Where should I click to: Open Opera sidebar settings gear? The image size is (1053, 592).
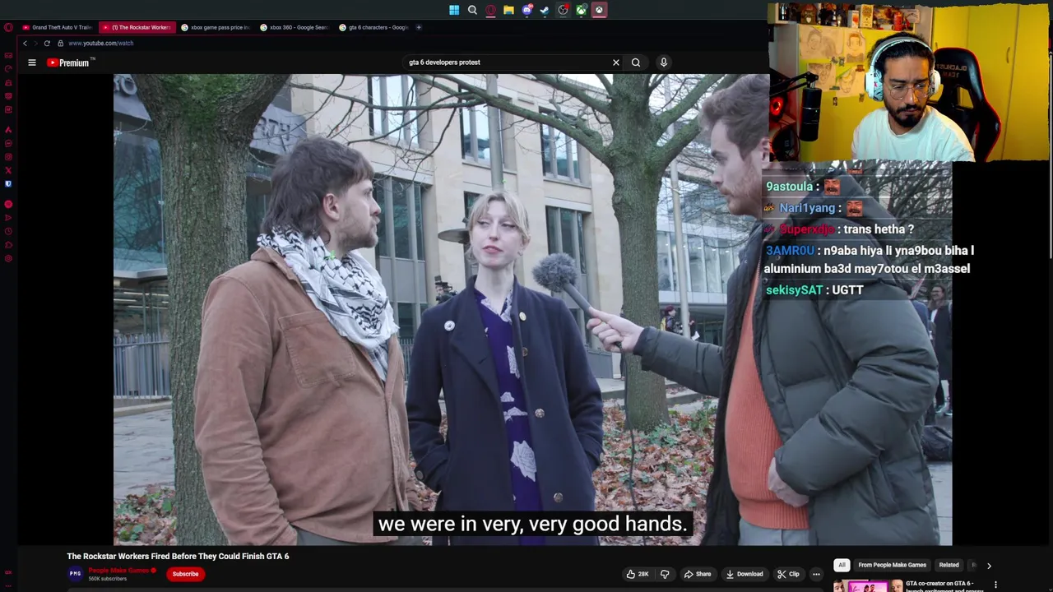pos(8,258)
